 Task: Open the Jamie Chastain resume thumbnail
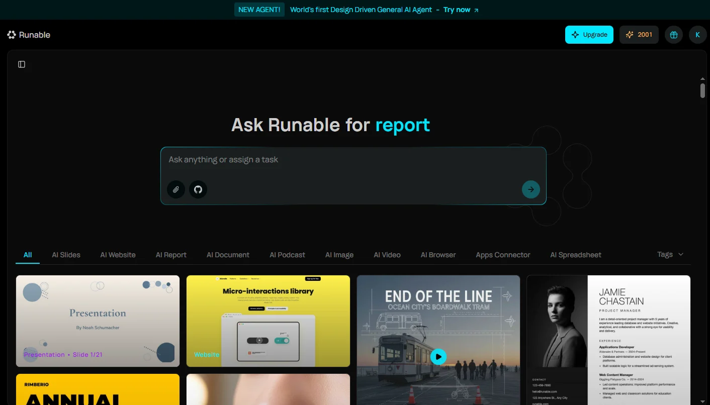(608, 340)
